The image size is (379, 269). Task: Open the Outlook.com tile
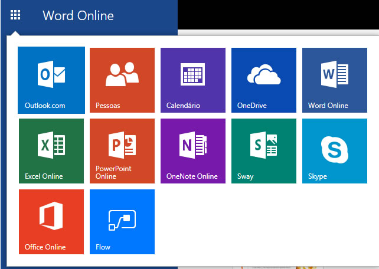click(x=51, y=80)
